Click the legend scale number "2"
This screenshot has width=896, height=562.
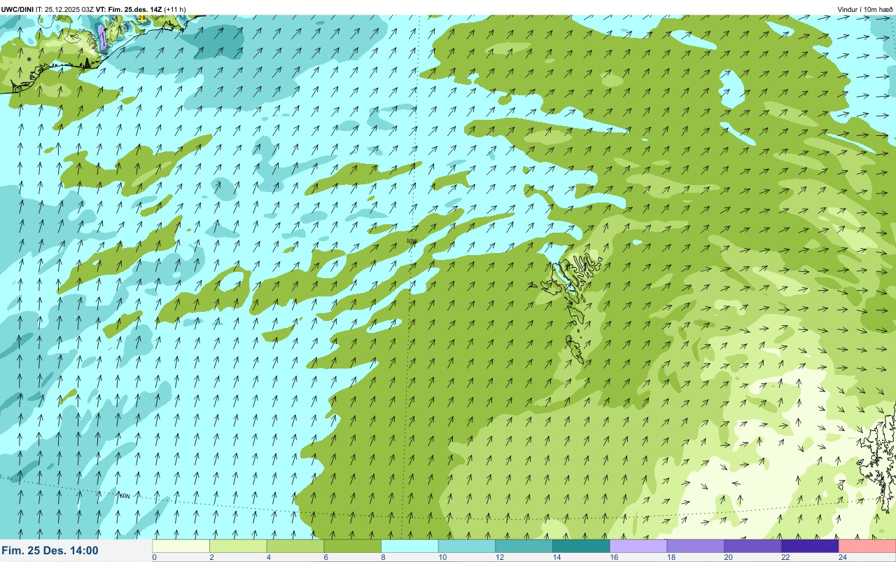click(211, 557)
